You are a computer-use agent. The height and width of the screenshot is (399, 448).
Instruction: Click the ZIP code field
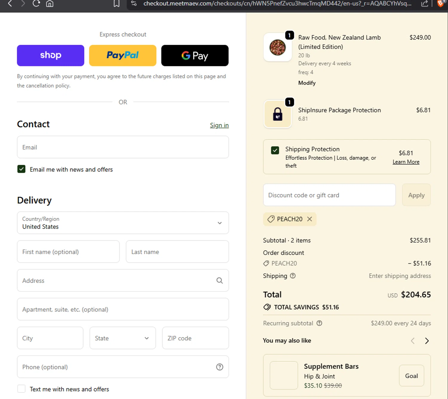[195, 338]
